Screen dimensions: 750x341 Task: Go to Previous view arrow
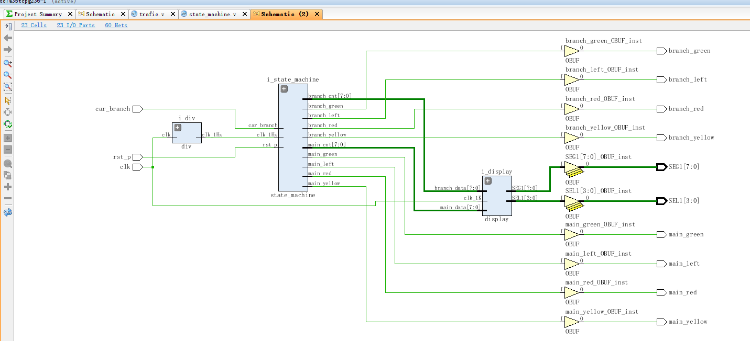coord(8,38)
